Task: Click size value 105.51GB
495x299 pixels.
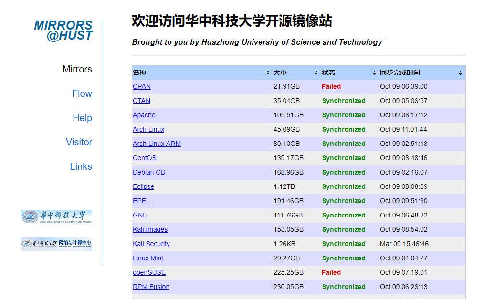Action: click(288, 115)
